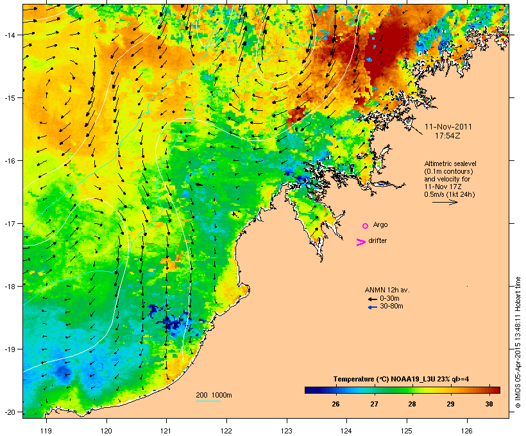
Task: Click the '30-80m' depth label
Action: (391, 306)
